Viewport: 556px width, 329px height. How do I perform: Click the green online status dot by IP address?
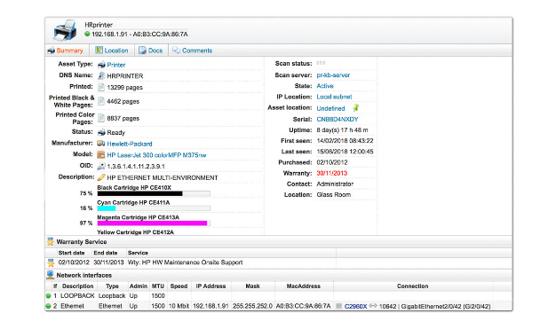tap(87, 34)
